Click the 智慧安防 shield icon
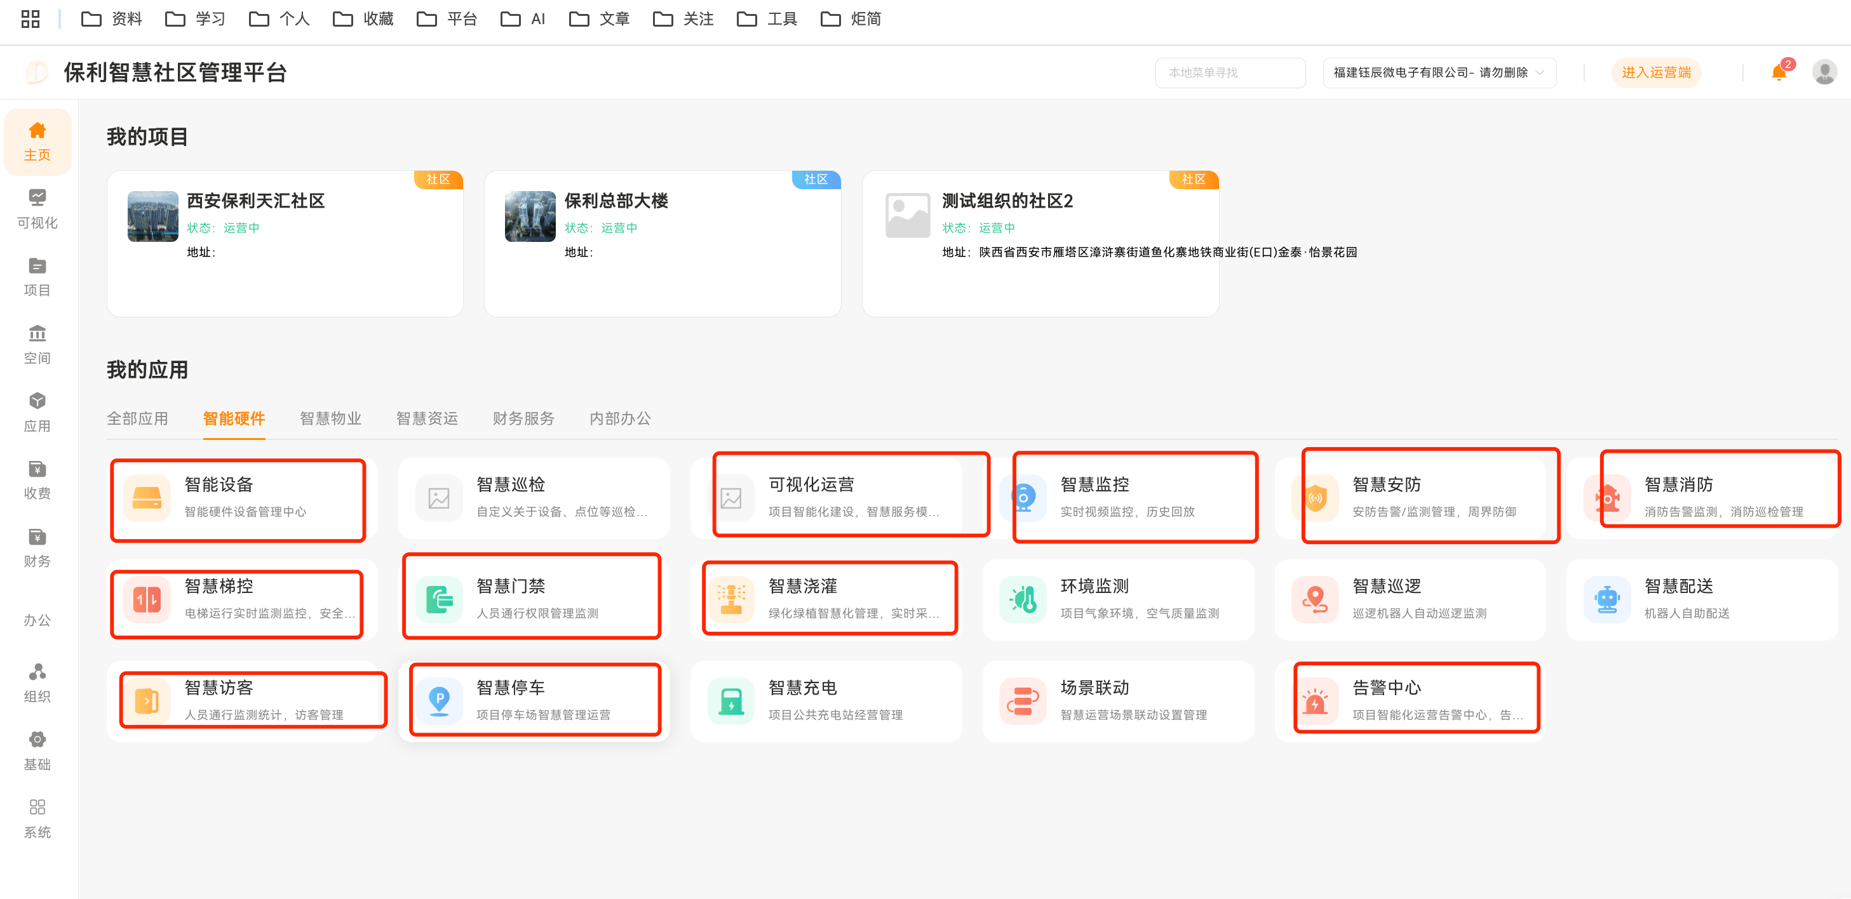 point(1315,498)
